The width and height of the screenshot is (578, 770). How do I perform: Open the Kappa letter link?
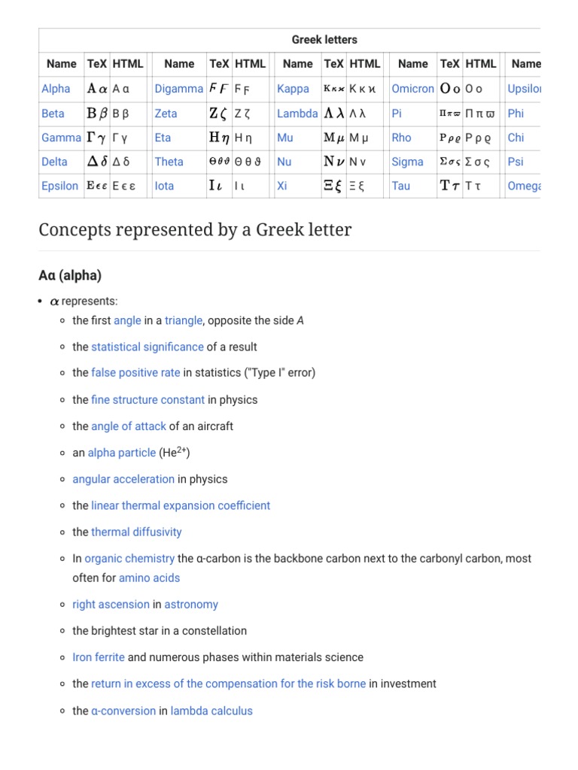[293, 89]
